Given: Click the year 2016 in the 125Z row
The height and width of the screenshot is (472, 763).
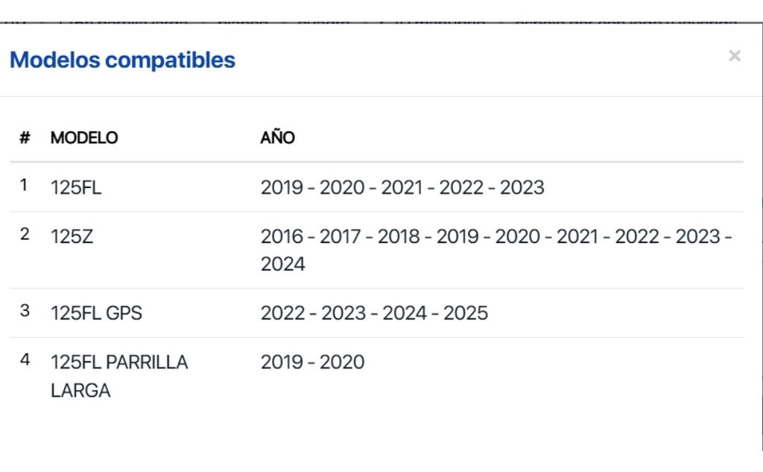Looking at the screenshot, I should 282,237.
